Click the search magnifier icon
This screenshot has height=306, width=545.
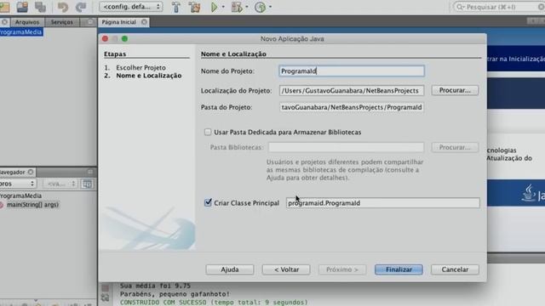click(x=460, y=7)
